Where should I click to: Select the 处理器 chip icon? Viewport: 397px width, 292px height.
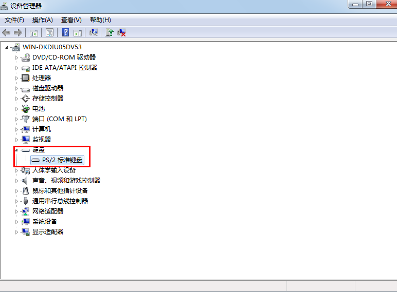click(x=25, y=78)
